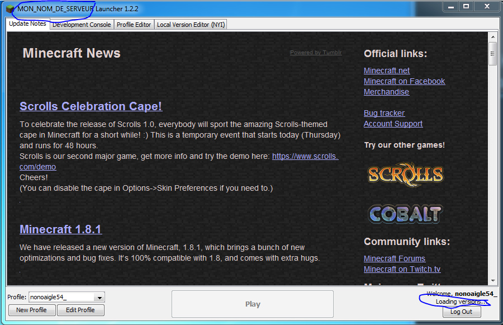The width and height of the screenshot is (503, 325).
Task: Open the Scrolls game logo
Action: pos(406,175)
